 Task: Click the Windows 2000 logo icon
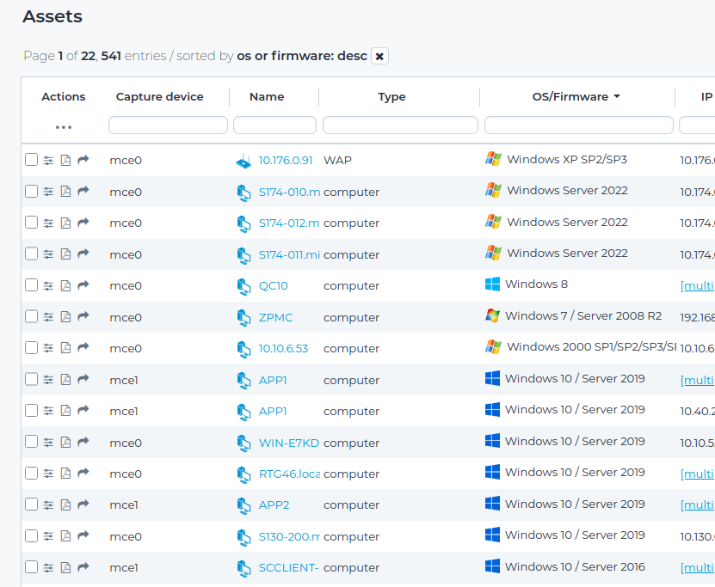(493, 346)
